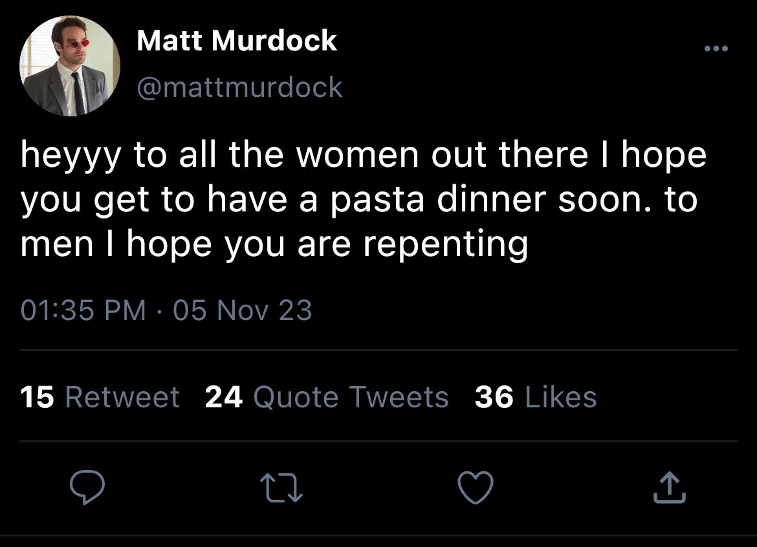The height and width of the screenshot is (547, 757).
Task: View the 15 Retweet list
Action: click(100, 397)
